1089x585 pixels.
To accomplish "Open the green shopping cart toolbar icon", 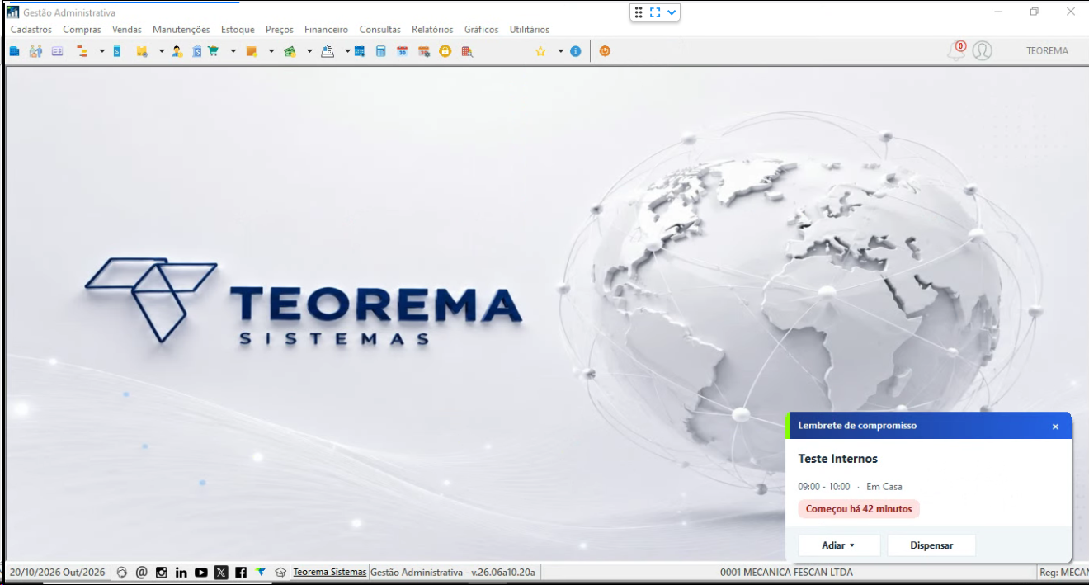I will (x=214, y=51).
